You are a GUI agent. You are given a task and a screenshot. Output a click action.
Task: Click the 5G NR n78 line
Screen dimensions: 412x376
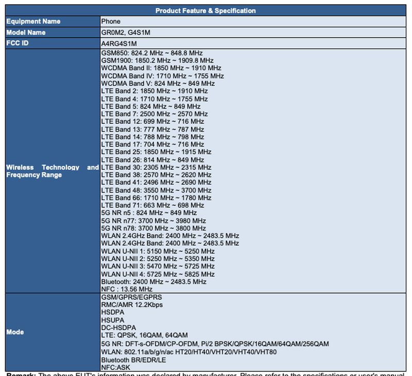pos(153,228)
